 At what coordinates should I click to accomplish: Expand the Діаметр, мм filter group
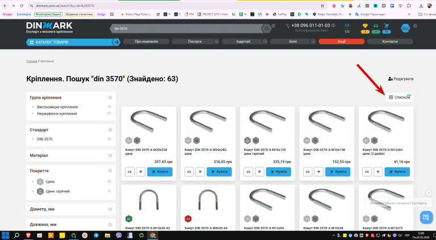point(110,209)
